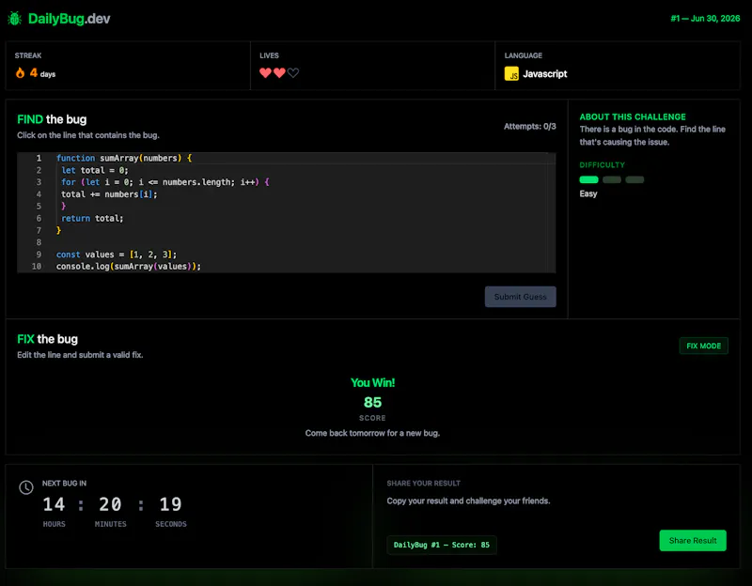
Task: Select code line 1 function sumArray
Action: point(287,158)
